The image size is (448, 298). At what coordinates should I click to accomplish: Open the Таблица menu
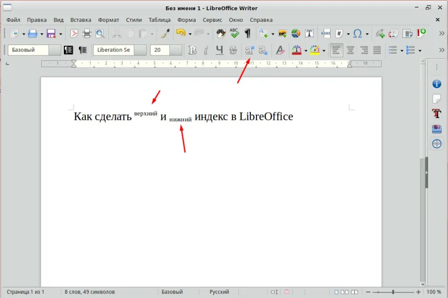click(x=159, y=20)
